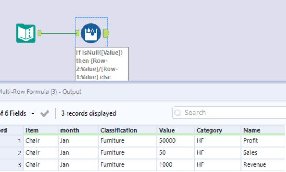Click the Name column header
This screenshot has width=286, height=172.
252,130
